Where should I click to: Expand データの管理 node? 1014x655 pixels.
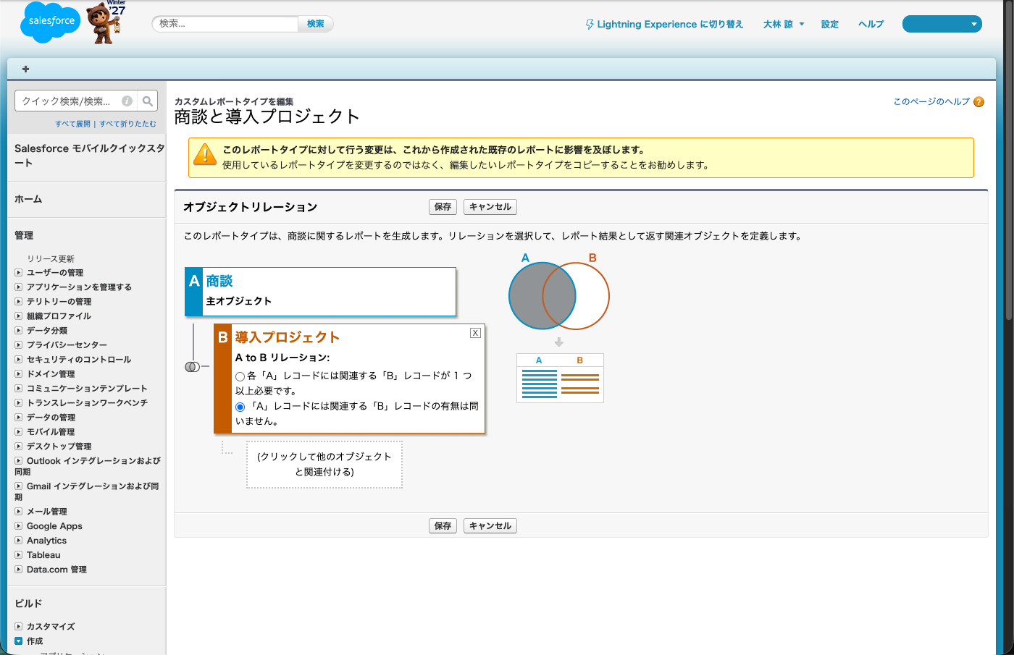click(19, 418)
